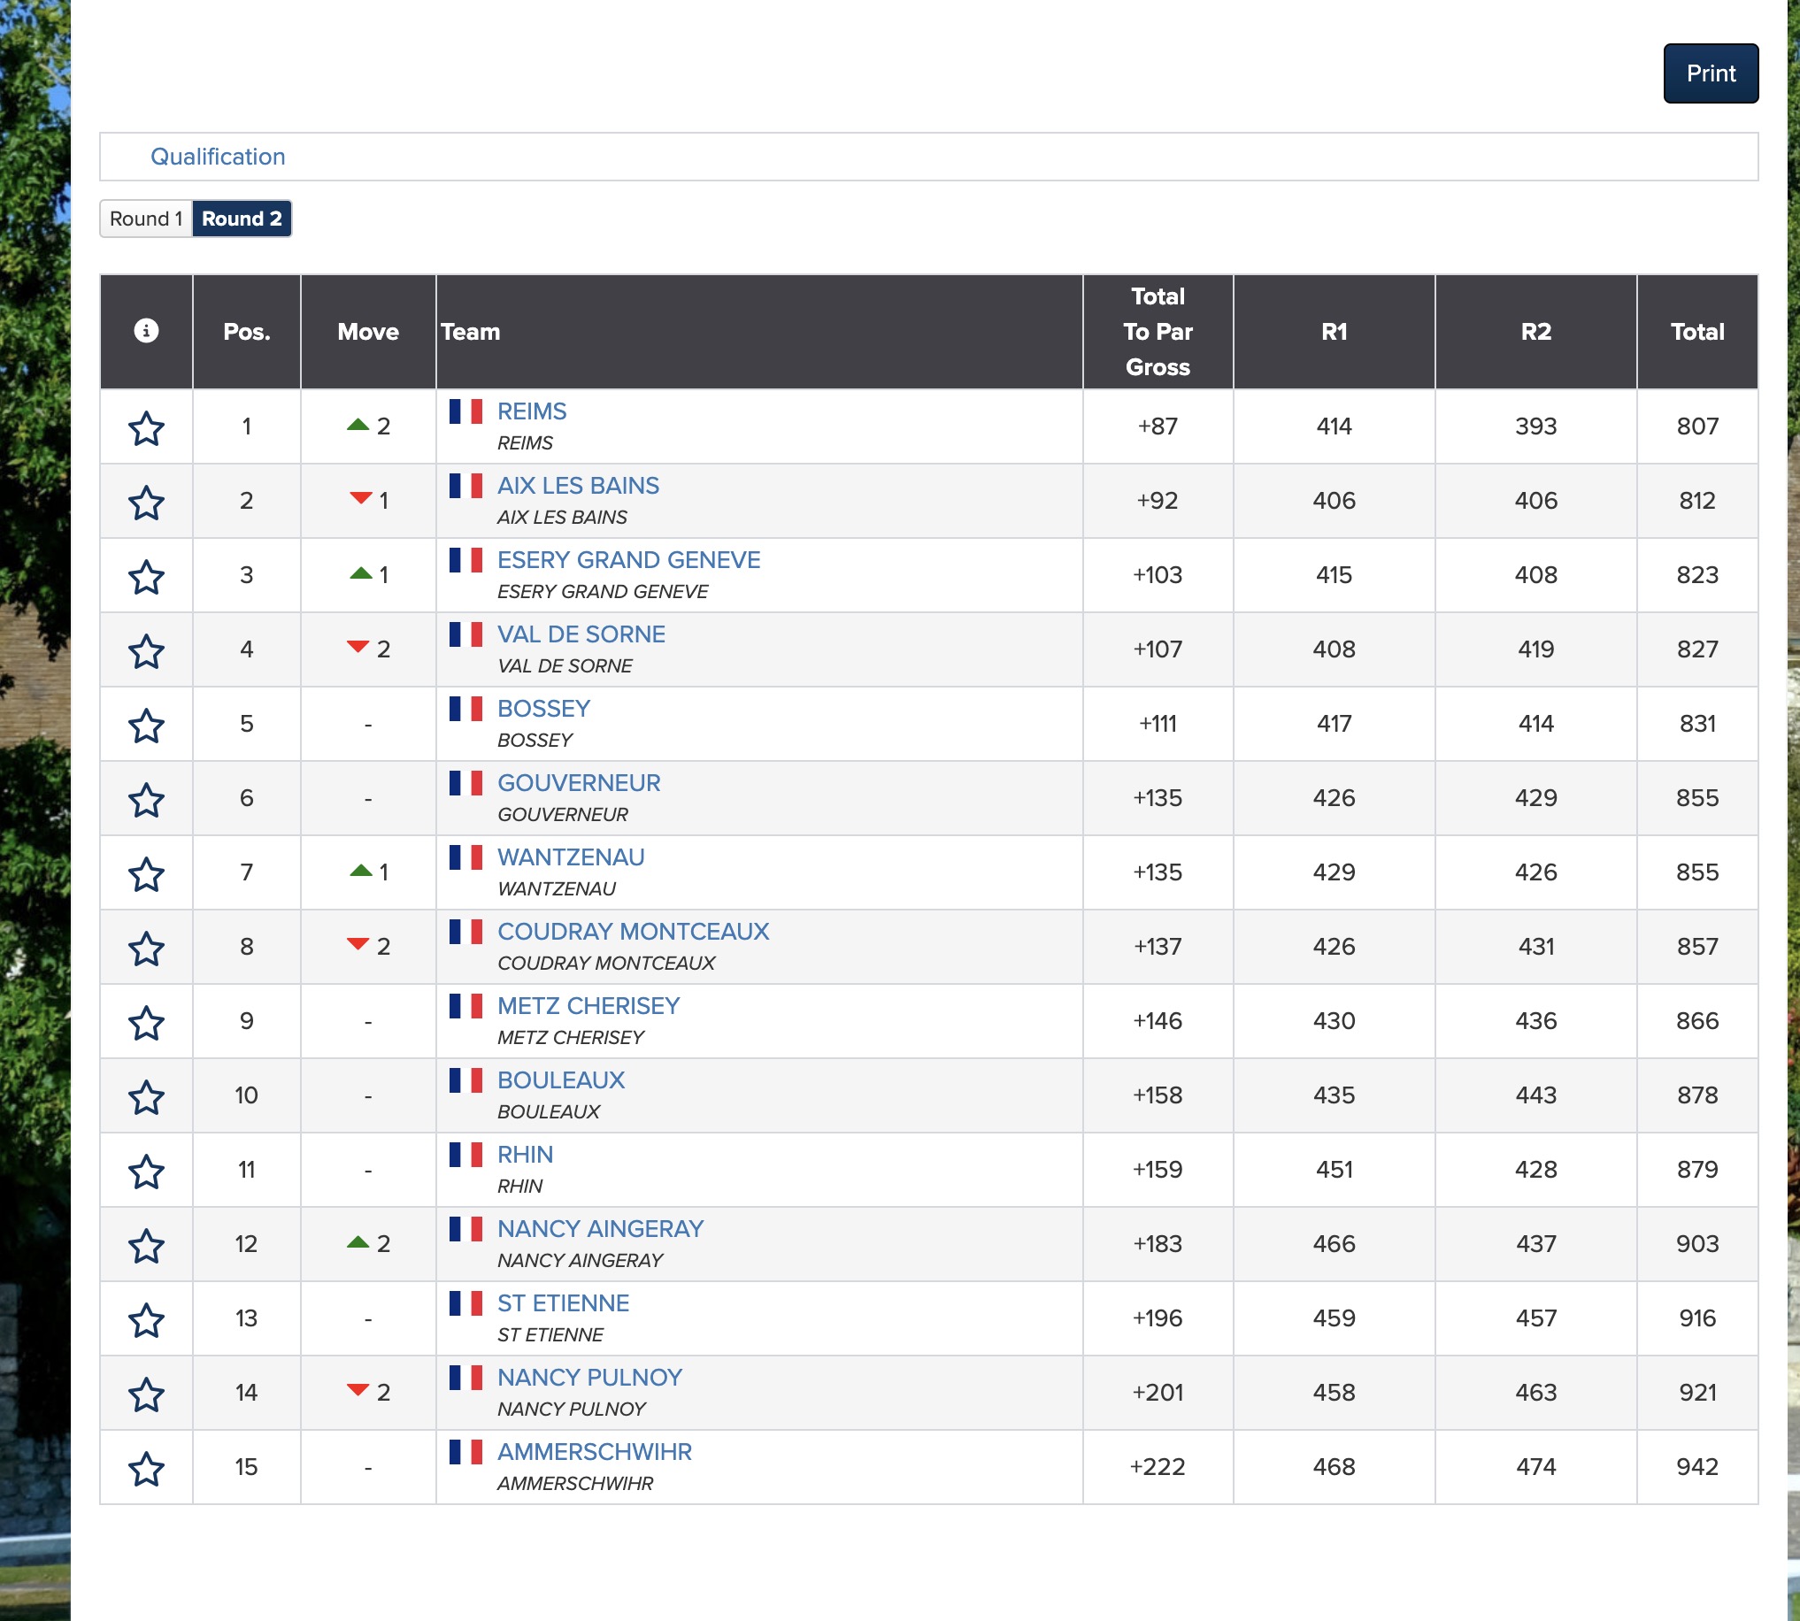Click AMMERSCHWIHR total score 942
The height and width of the screenshot is (1621, 1800).
tap(1697, 1468)
